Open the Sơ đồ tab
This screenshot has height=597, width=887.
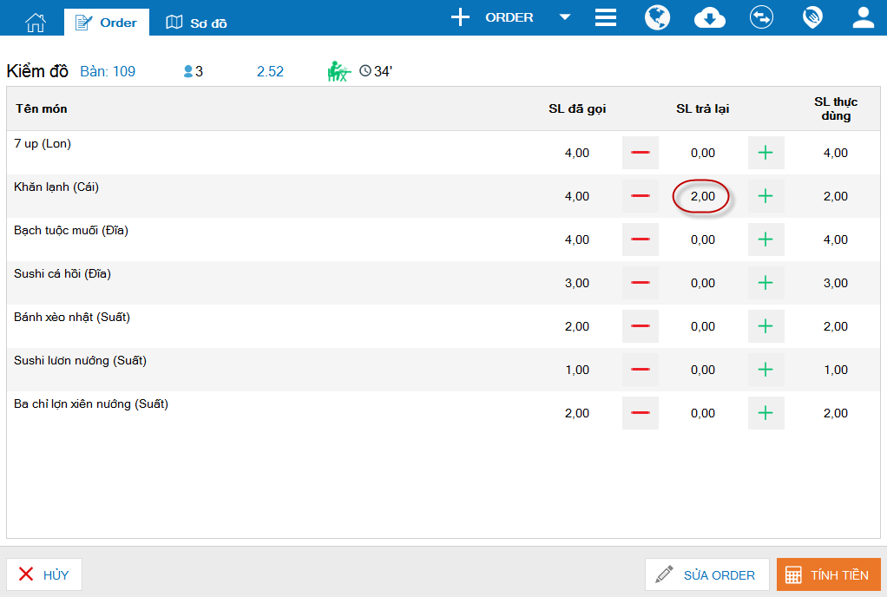196,23
